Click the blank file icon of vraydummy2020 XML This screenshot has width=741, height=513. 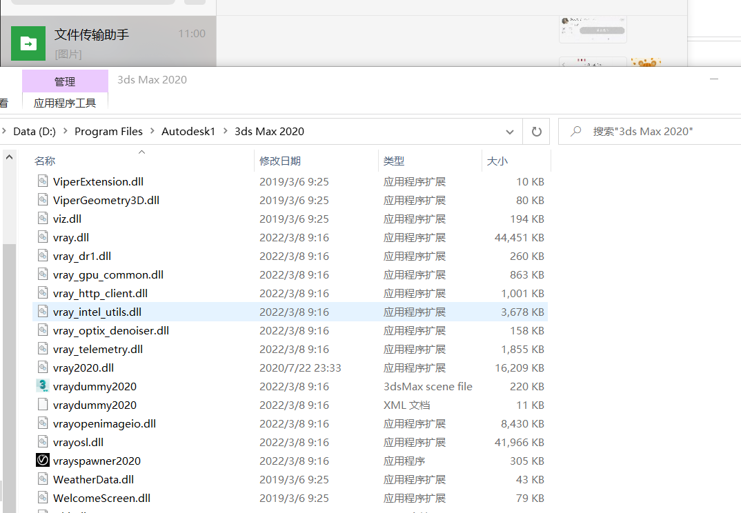(x=43, y=404)
